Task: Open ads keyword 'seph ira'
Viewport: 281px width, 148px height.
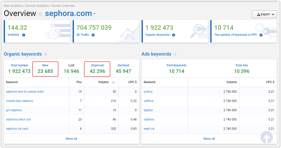Action: 149,129
